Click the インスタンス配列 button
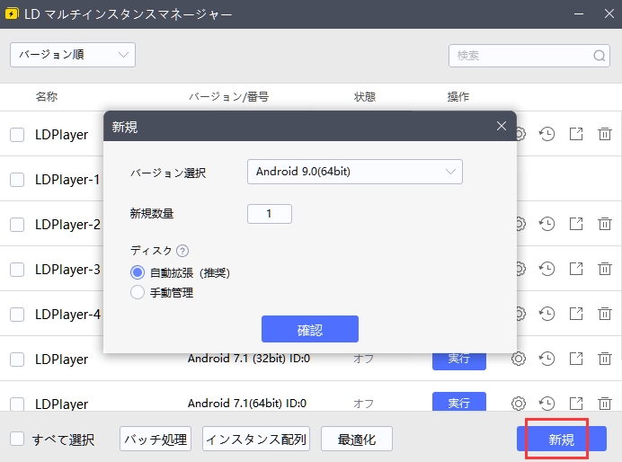The image size is (622, 462). point(256,439)
